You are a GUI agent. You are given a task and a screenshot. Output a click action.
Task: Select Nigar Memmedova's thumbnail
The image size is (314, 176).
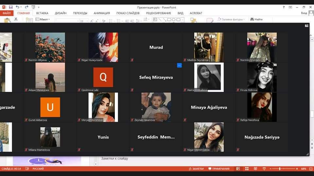click(209, 137)
